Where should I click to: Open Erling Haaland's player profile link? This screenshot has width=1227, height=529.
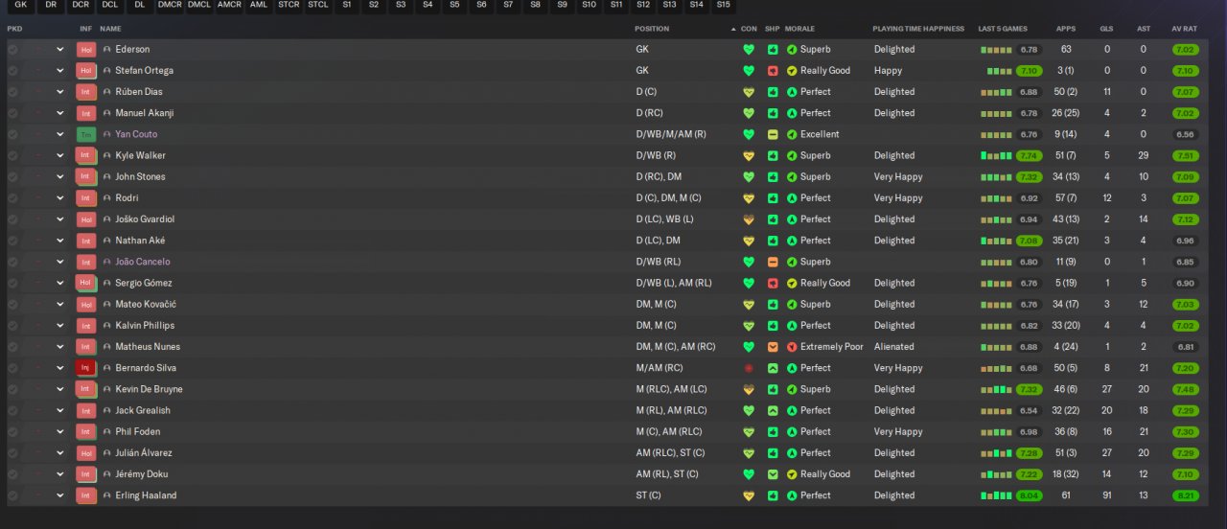[x=146, y=495]
